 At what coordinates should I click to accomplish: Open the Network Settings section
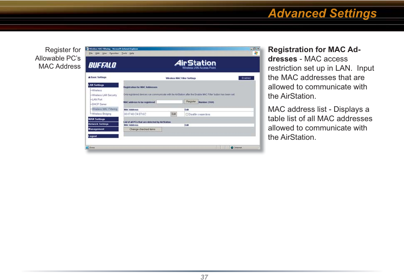click(103, 124)
